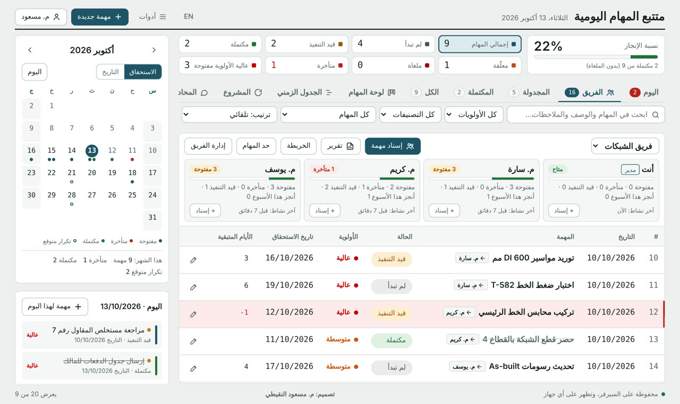This screenshot has width=680, height=404.
Task: Open the كل المهام dropdown
Action: pyautogui.click(x=328, y=115)
